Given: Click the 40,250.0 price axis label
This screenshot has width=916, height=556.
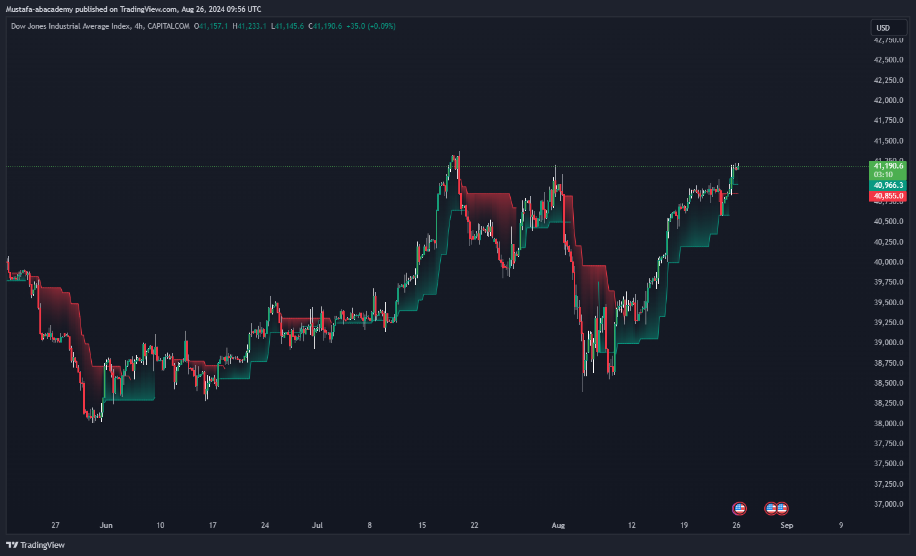Looking at the screenshot, I should [x=889, y=242].
